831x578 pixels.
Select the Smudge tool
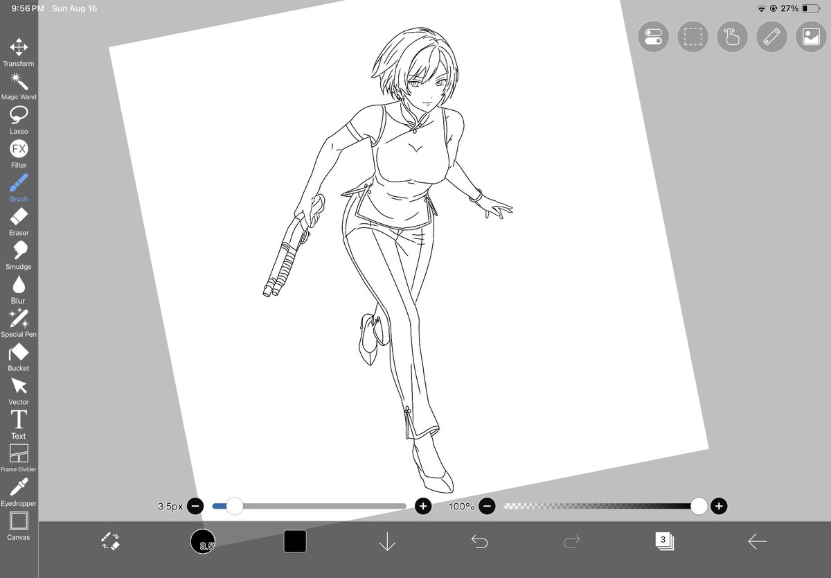19,256
